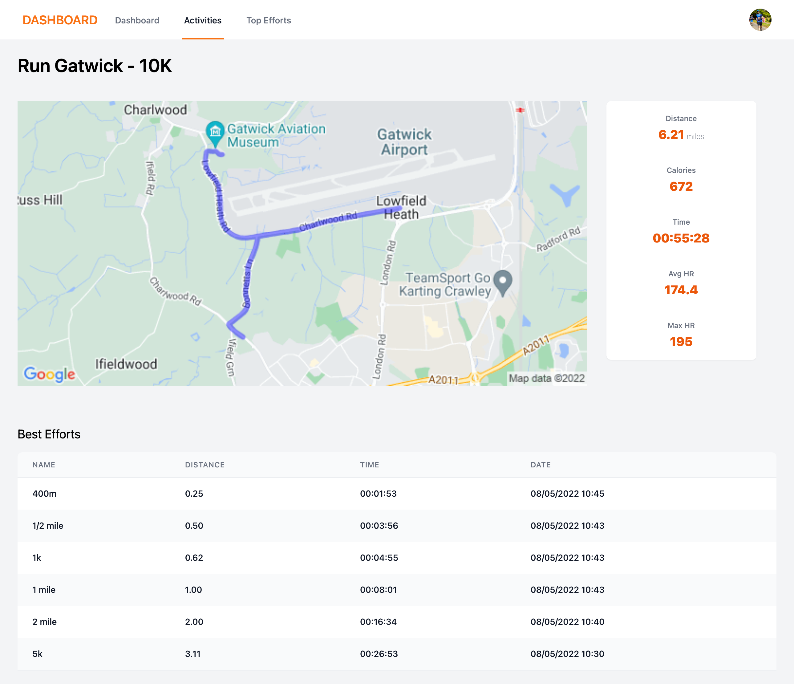Screen dimensions: 794x684
Task: Click the Map data ©2022 attribution
Action: pyautogui.click(x=546, y=378)
